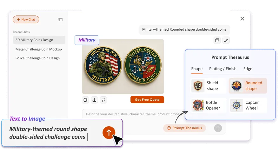
Task: Close the chat dialog
Action: tap(242, 19)
